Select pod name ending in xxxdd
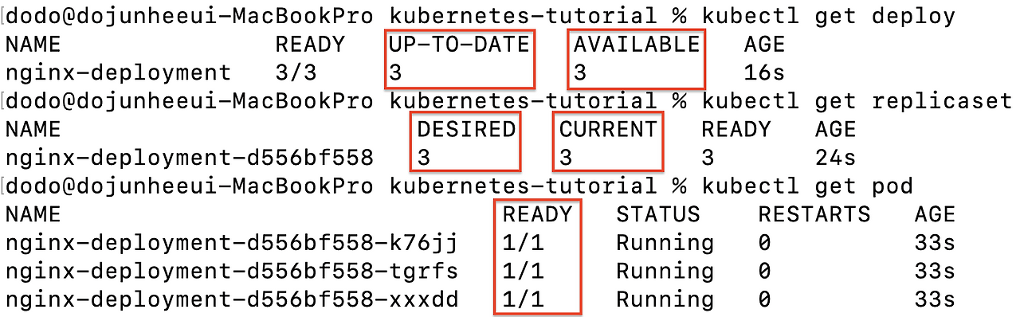The width and height of the screenshot is (1020, 317). coord(231,300)
